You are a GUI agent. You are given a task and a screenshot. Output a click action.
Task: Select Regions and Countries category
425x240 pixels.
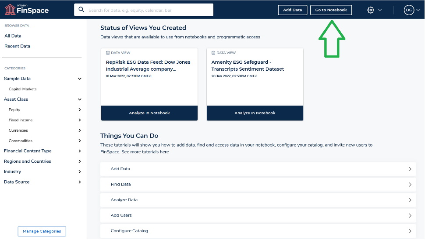coord(27,161)
